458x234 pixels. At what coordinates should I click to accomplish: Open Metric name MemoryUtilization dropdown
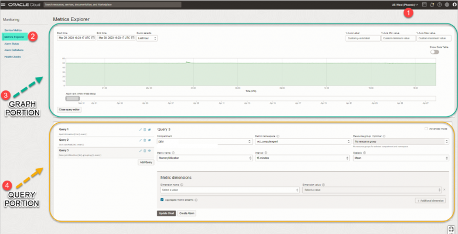tap(204, 158)
